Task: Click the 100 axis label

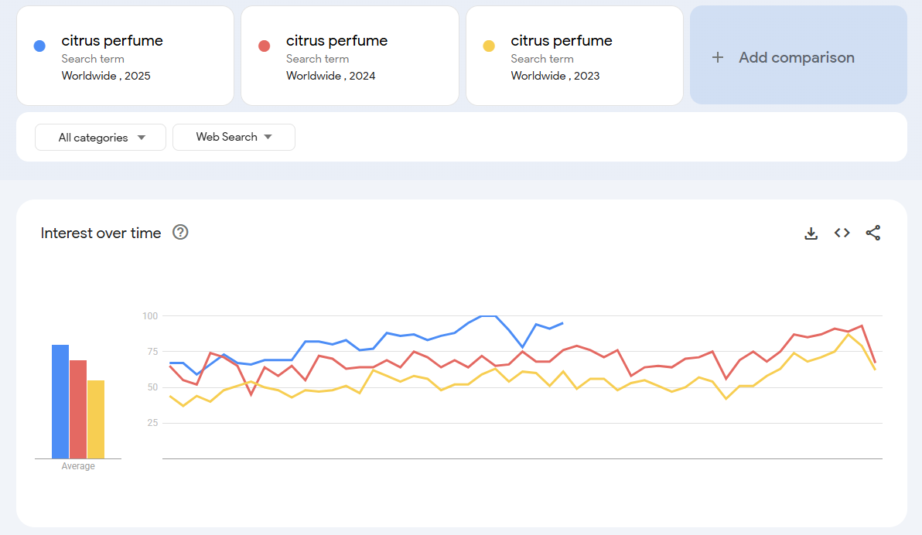Action: coord(150,316)
